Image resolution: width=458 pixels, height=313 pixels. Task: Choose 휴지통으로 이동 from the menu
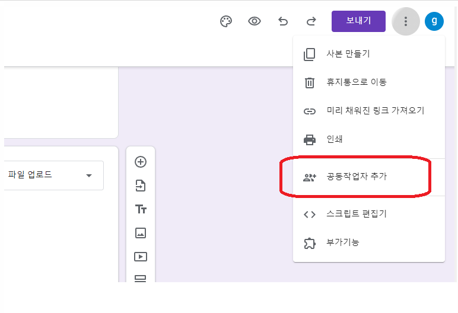pyautogui.click(x=369, y=82)
